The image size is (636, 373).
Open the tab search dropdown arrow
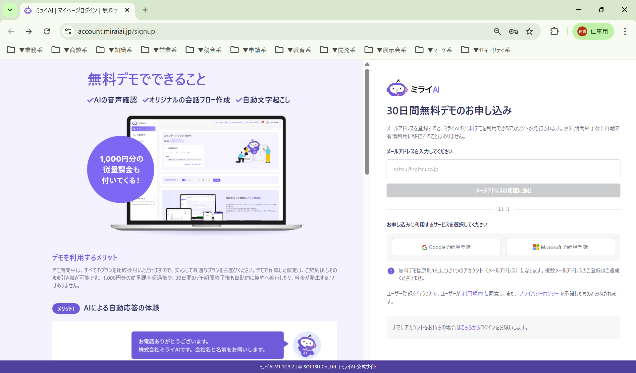pyautogui.click(x=10, y=10)
